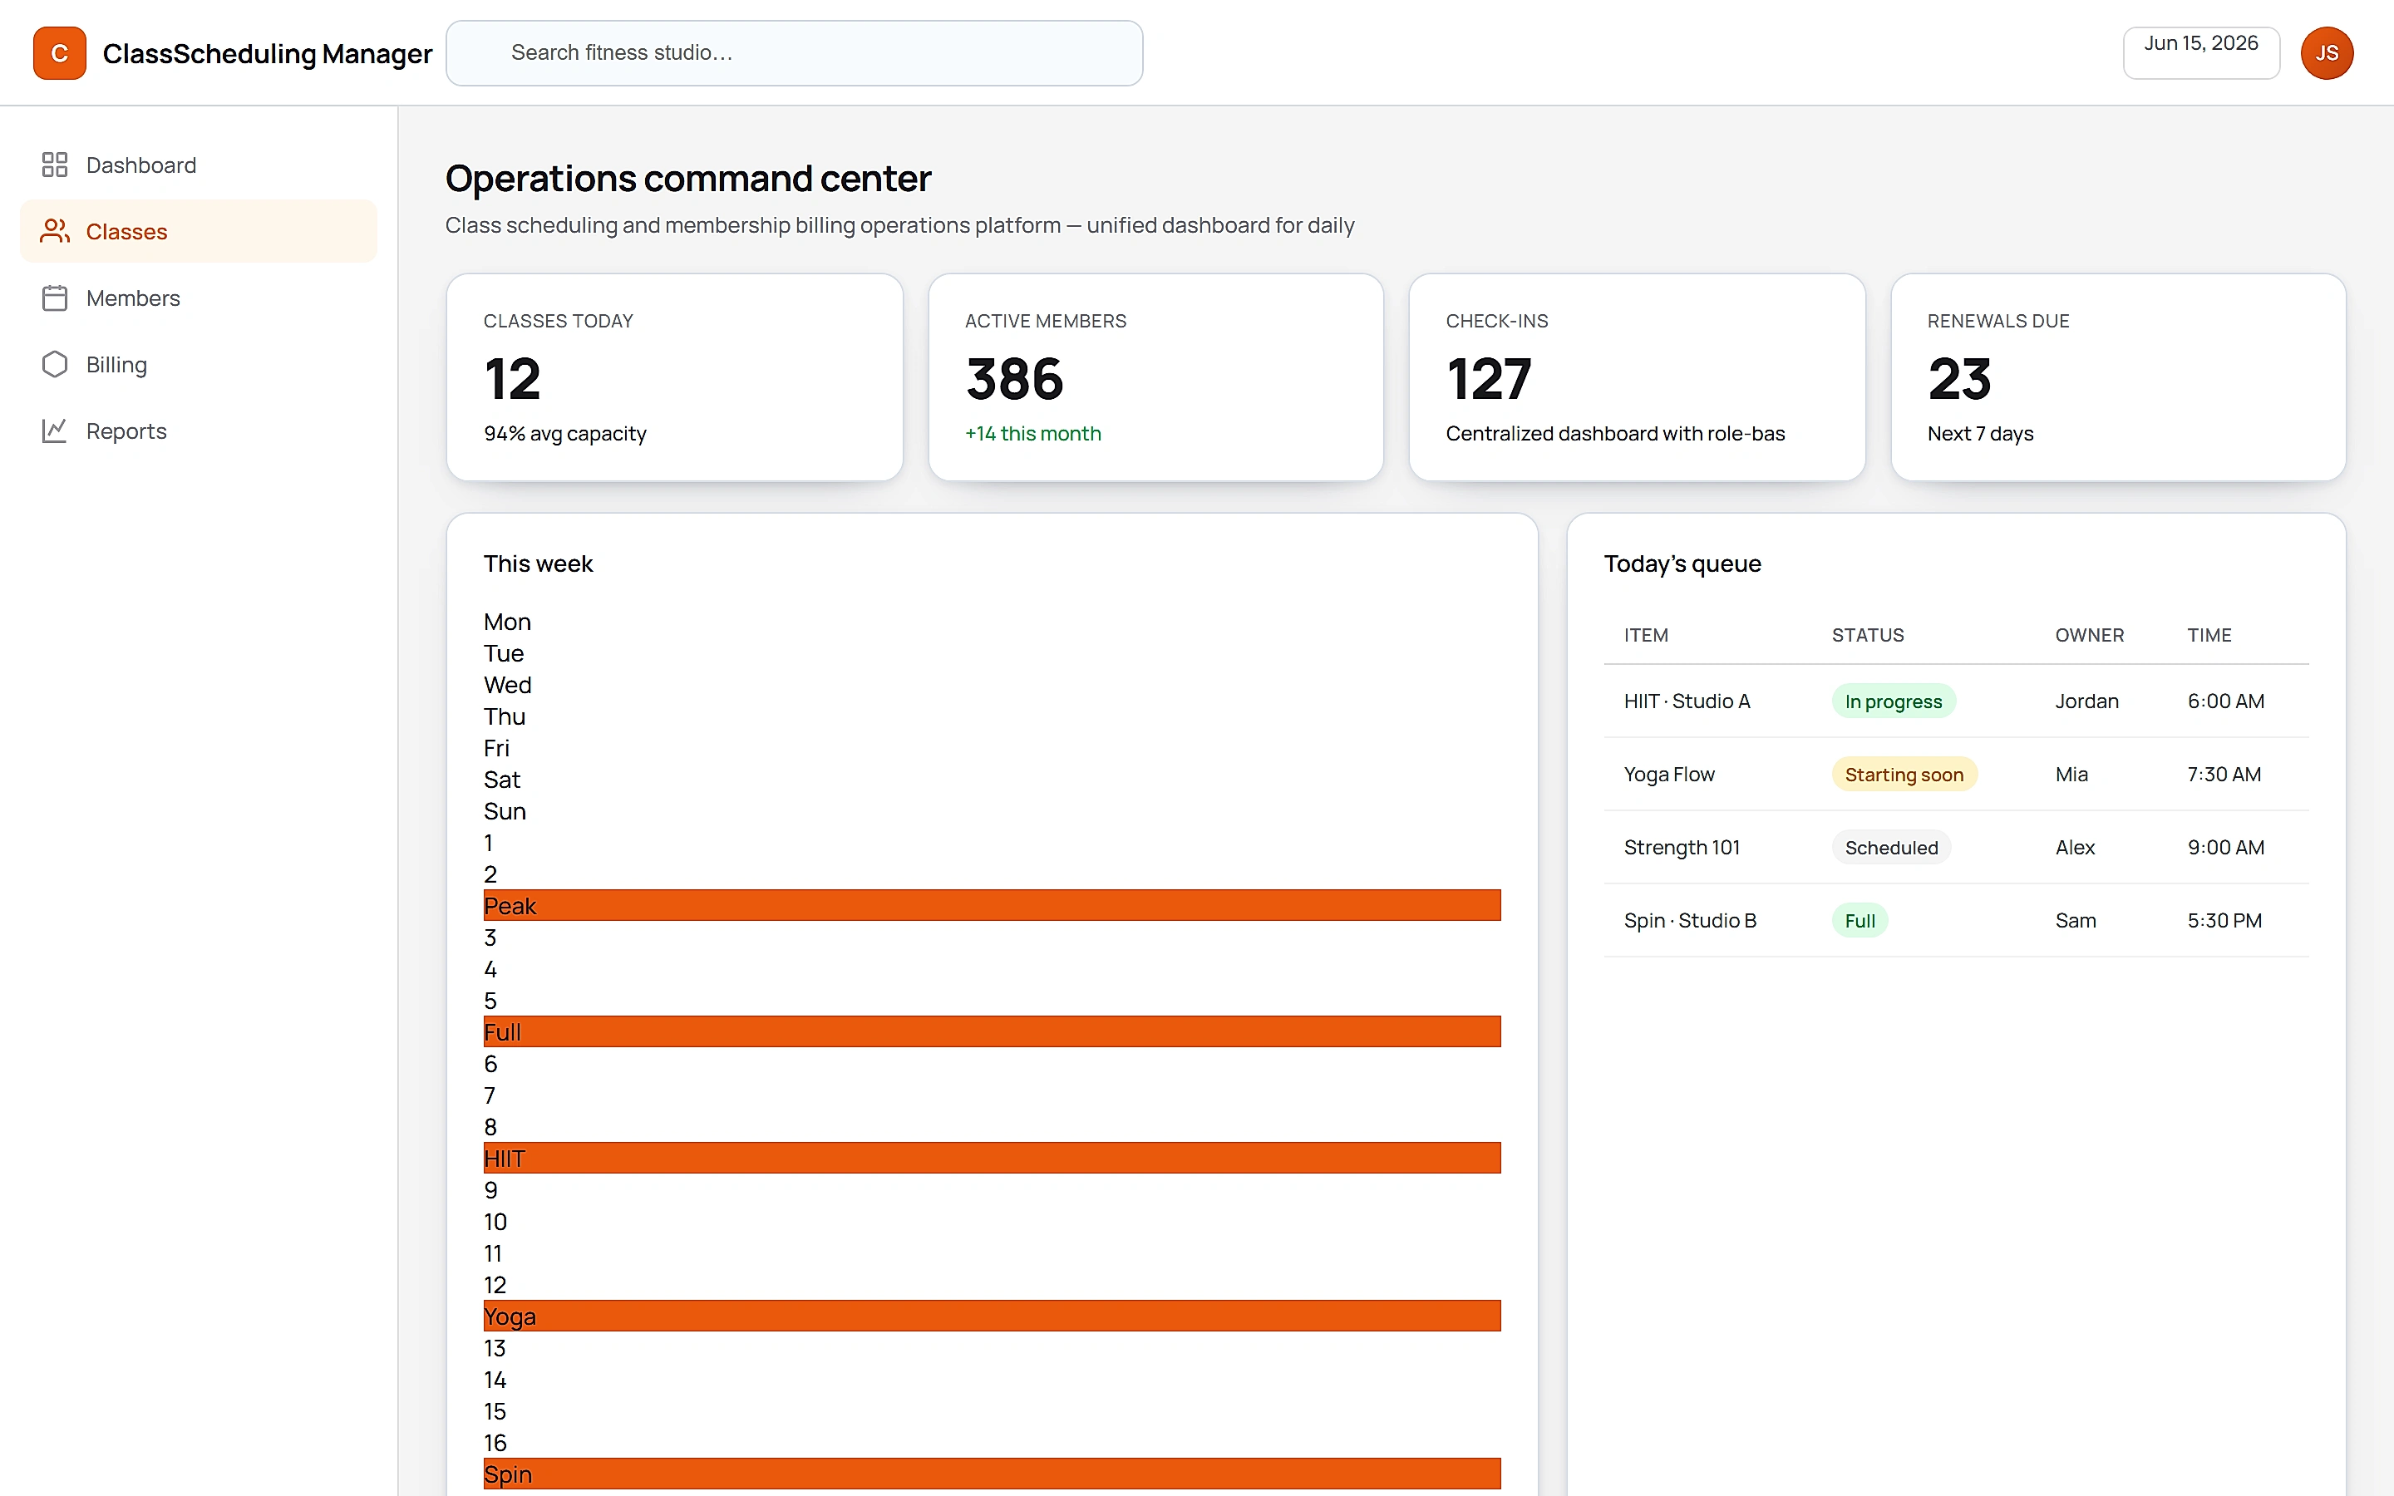Click the Scheduled status badge
The height and width of the screenshot is (1496, 2394).
[1891, 848]
